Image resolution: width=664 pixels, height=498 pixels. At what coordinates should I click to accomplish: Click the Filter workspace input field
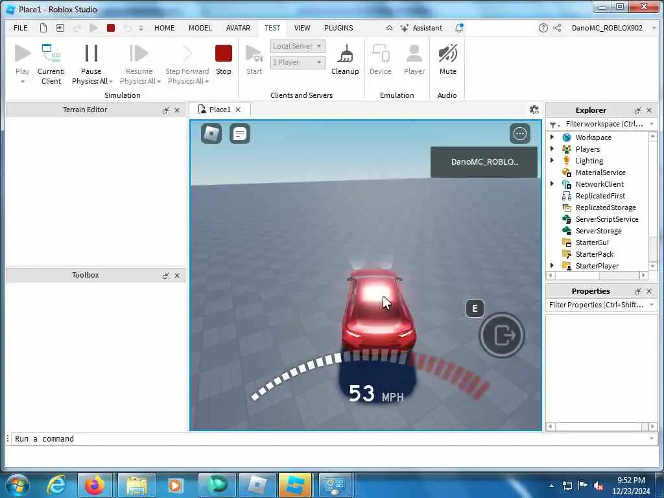pos(604,124)
